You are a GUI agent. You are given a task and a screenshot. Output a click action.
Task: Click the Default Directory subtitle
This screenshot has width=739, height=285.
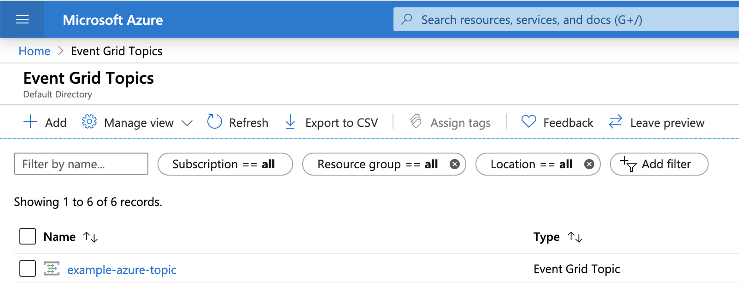point(58,94)
